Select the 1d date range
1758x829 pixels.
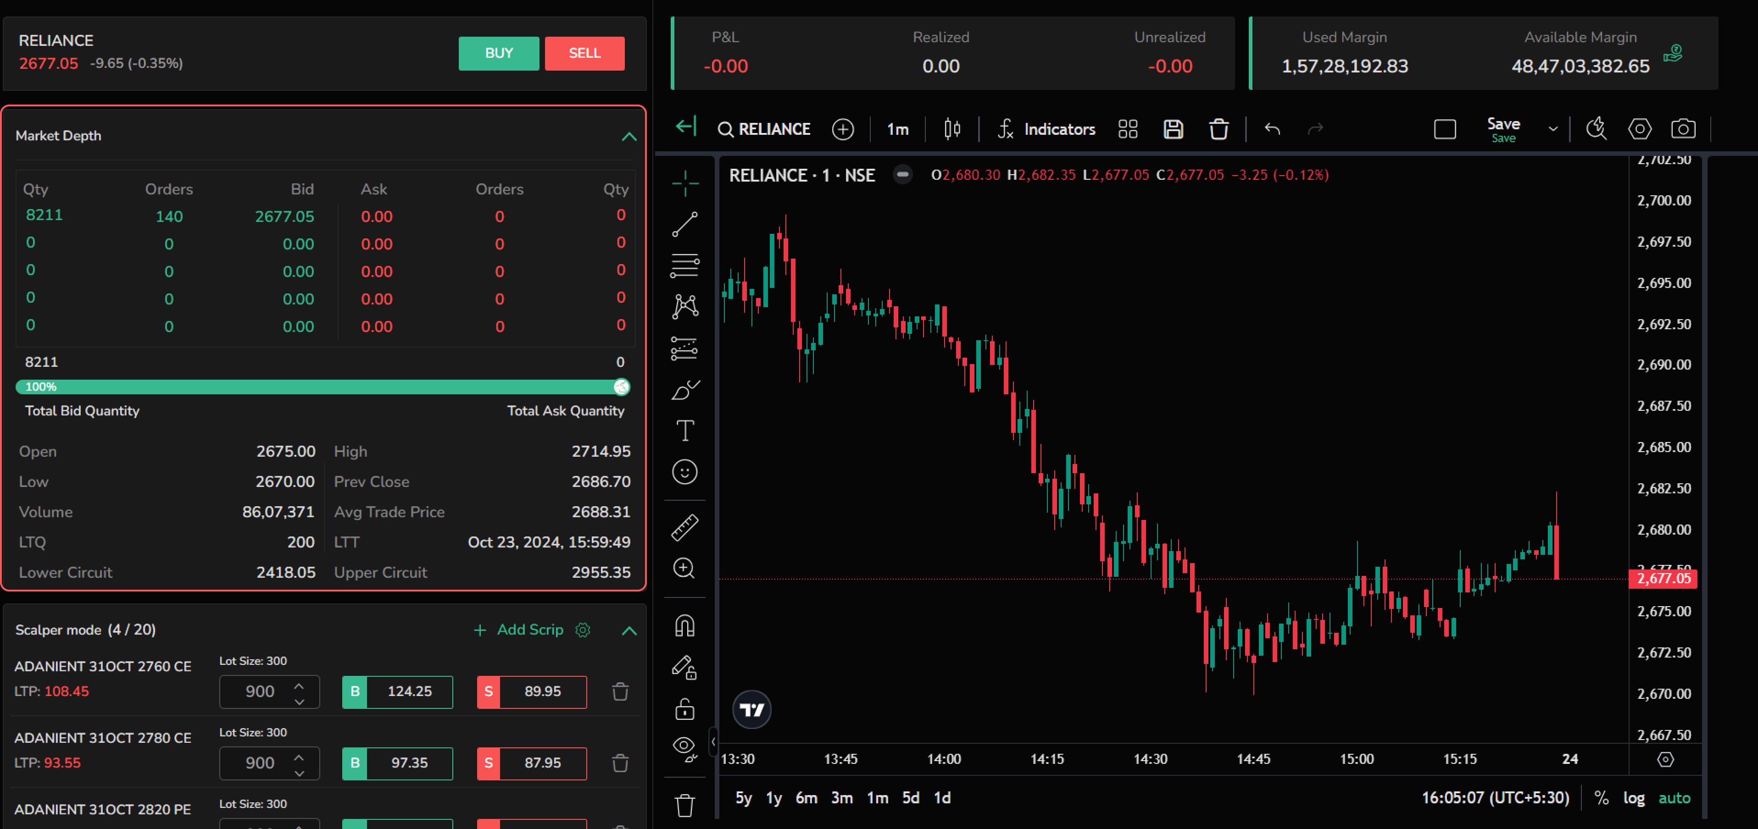(942, 798)
